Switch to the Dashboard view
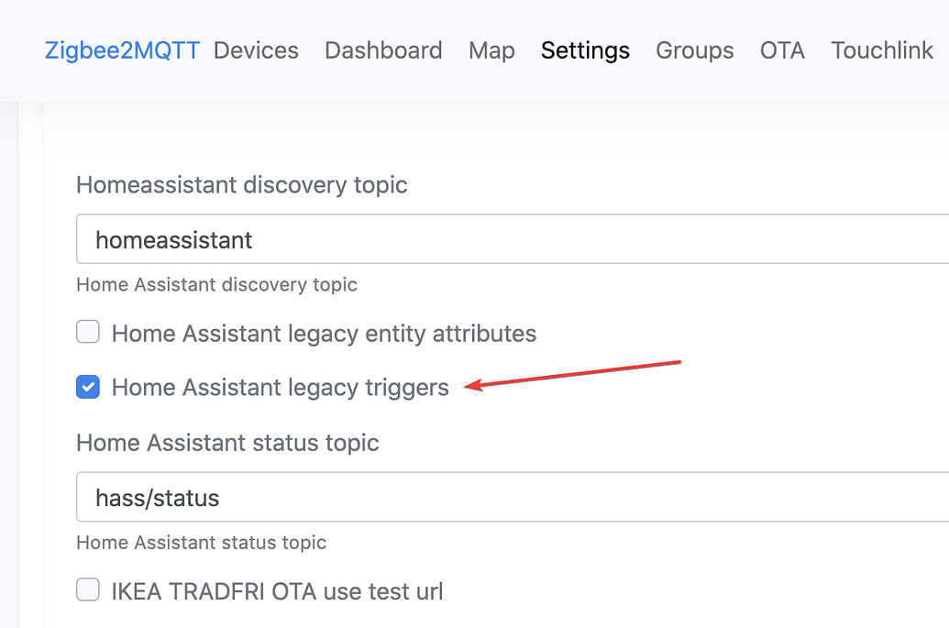The height and width of the screenshot is (628, 949). point(383,50)
